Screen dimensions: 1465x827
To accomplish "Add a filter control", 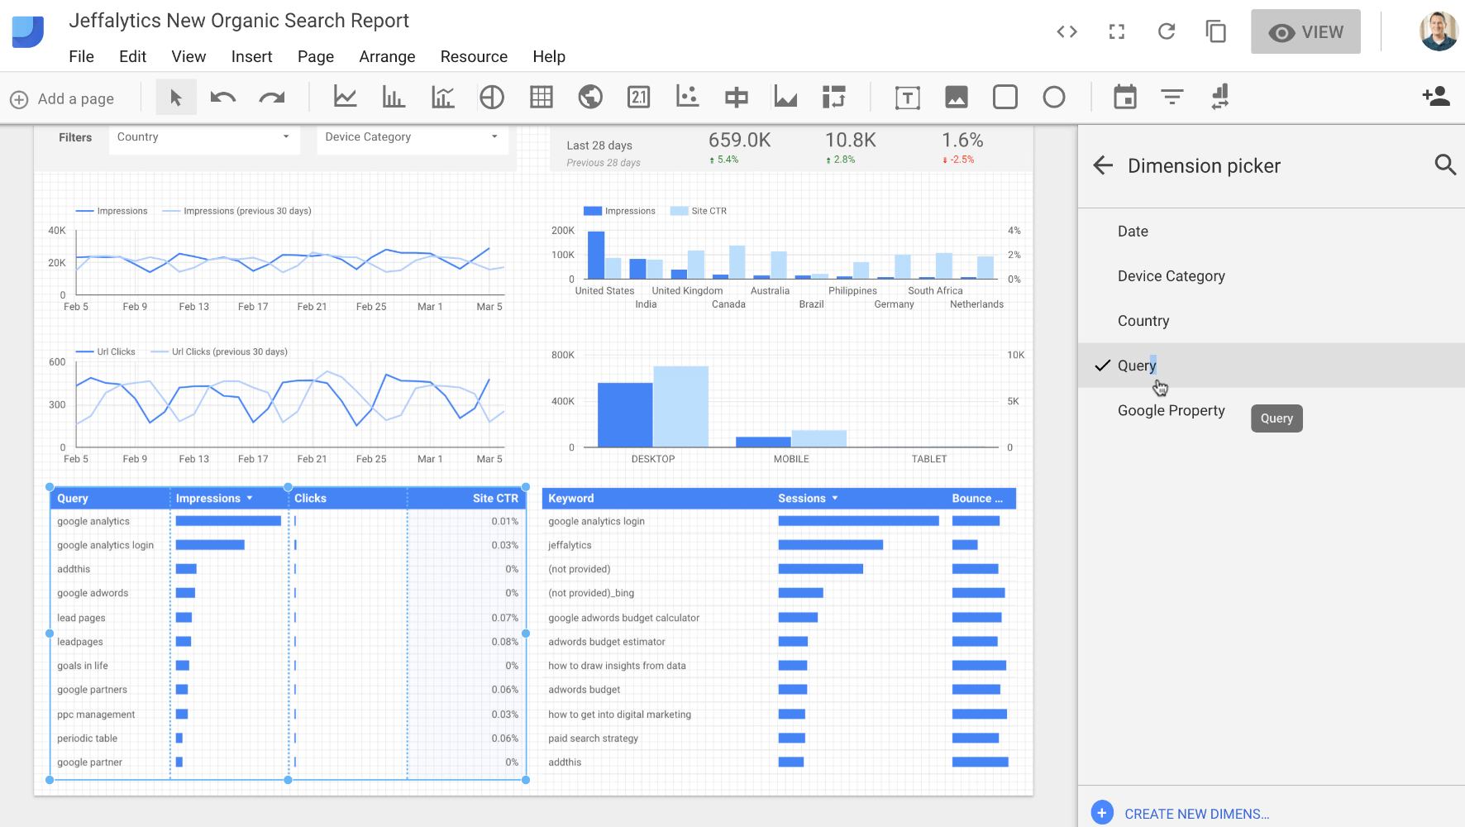I will (1172, 97).
